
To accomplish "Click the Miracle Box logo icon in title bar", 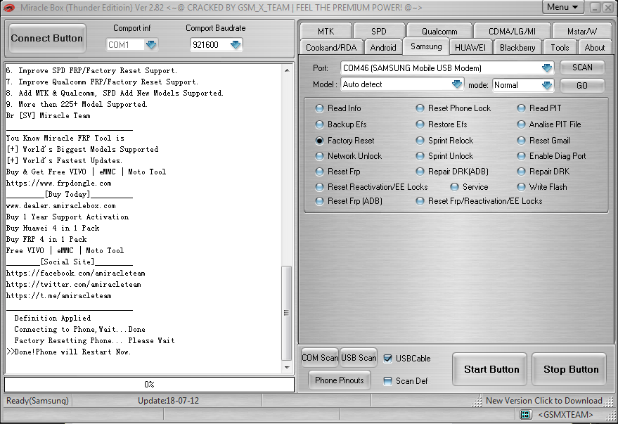I will [8, 8].
